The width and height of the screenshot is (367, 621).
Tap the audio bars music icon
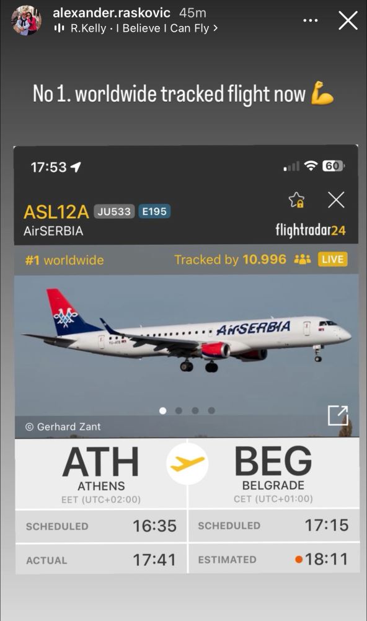click(59, 28)
